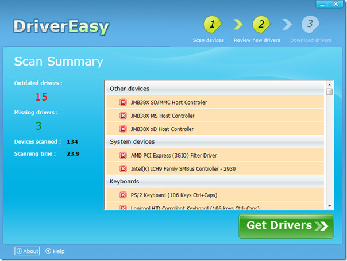
Task: Select the Other devices category header
Action: pos(215,89)
